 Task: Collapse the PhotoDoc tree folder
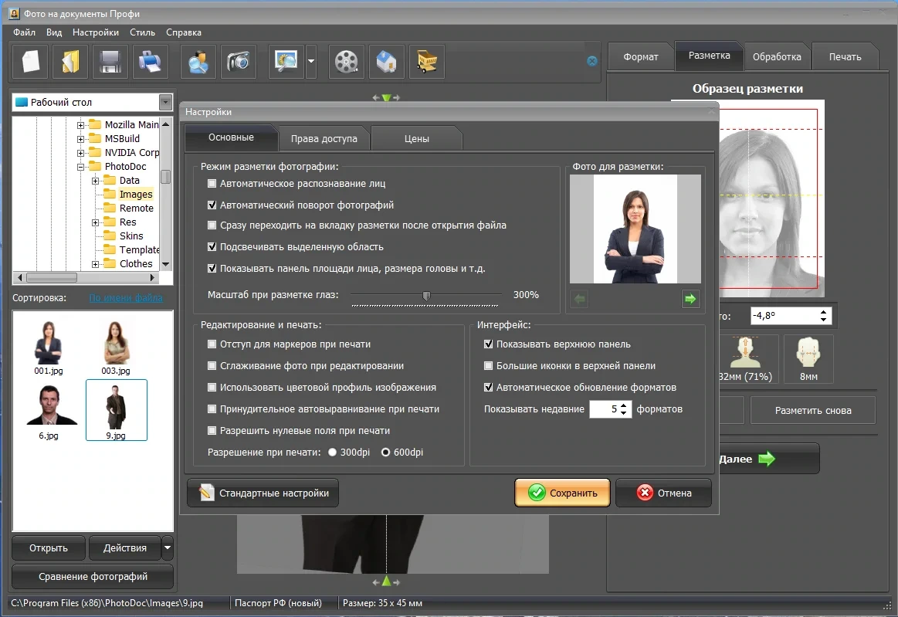point(81,167)
